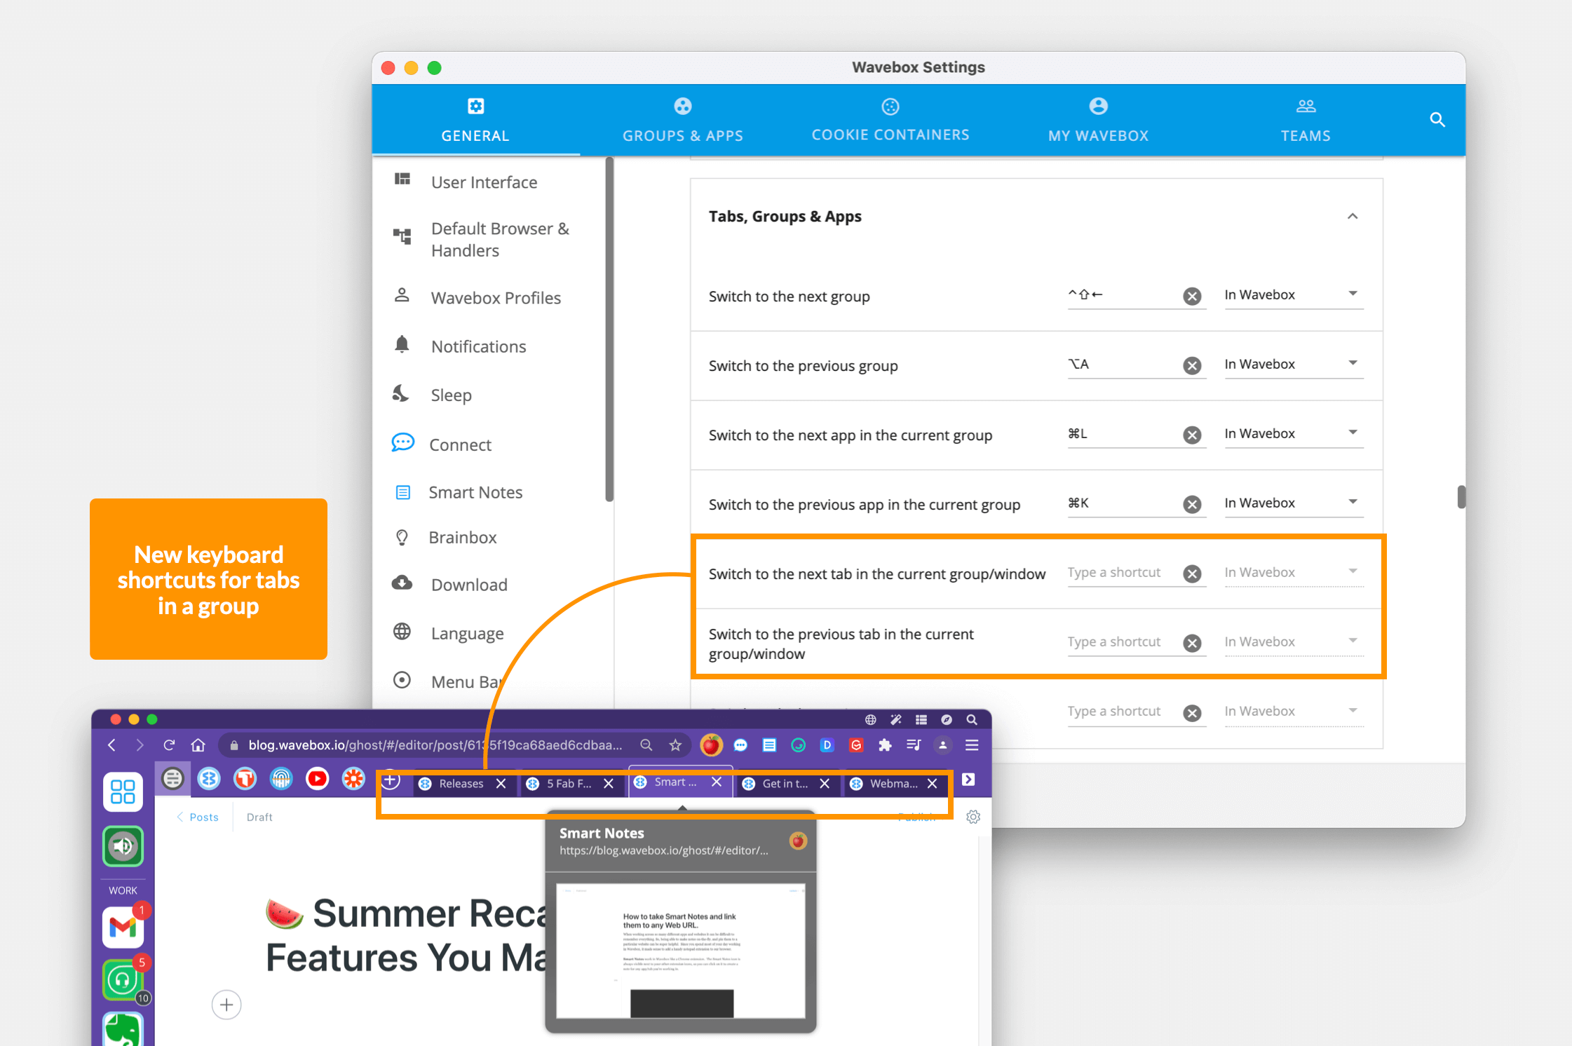Clear shortcut for previous tab in group/window
This screenshot has width=1572, height=1046.
click(x=1192, y=643)
